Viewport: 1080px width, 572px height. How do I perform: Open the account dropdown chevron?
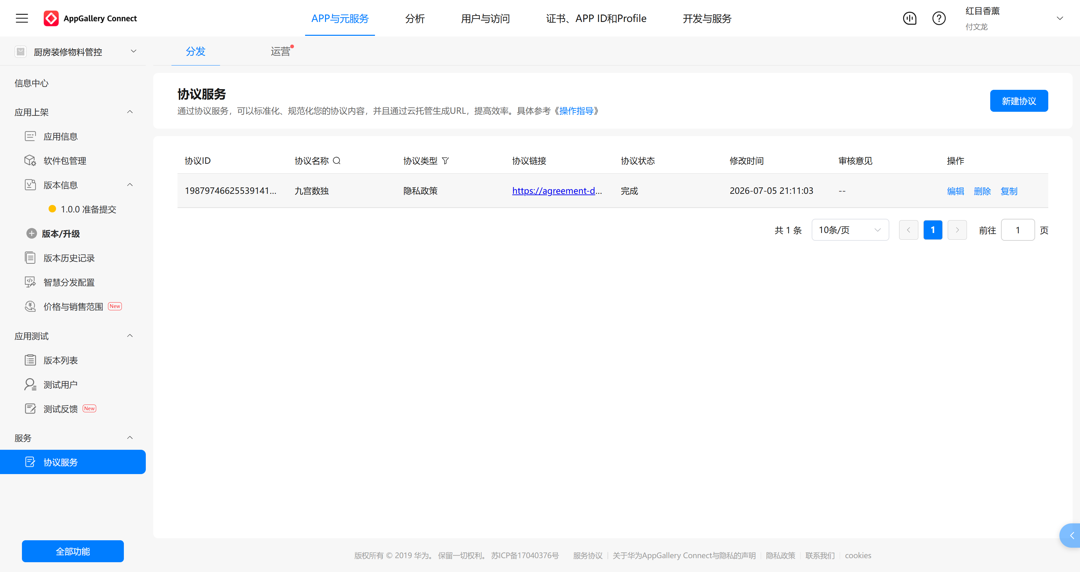[1059, 18]
